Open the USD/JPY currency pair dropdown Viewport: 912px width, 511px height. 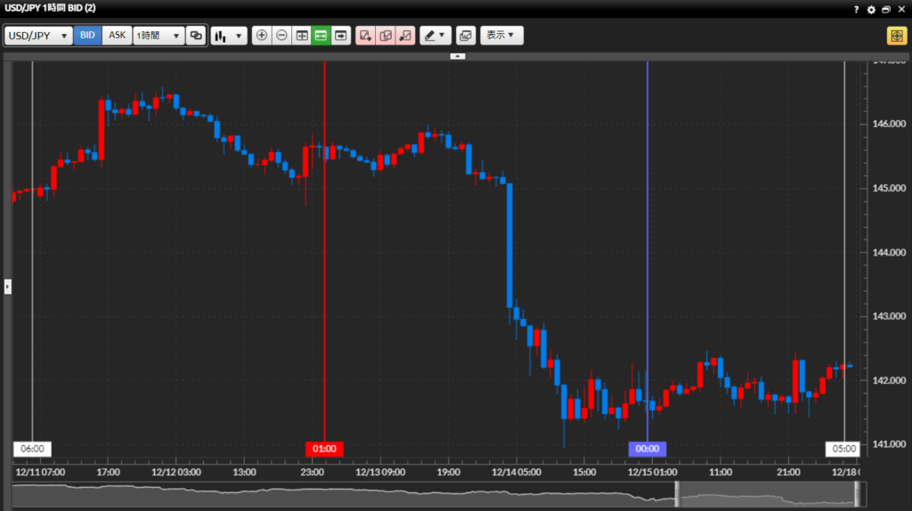38,36
